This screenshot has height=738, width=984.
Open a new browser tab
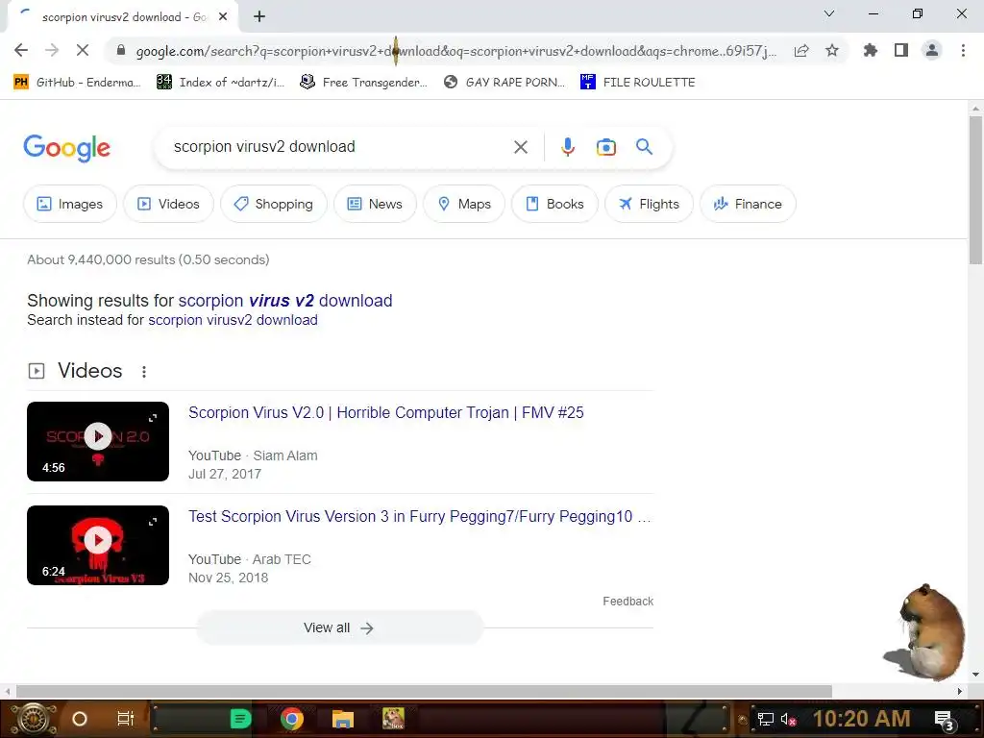[259, 17]
